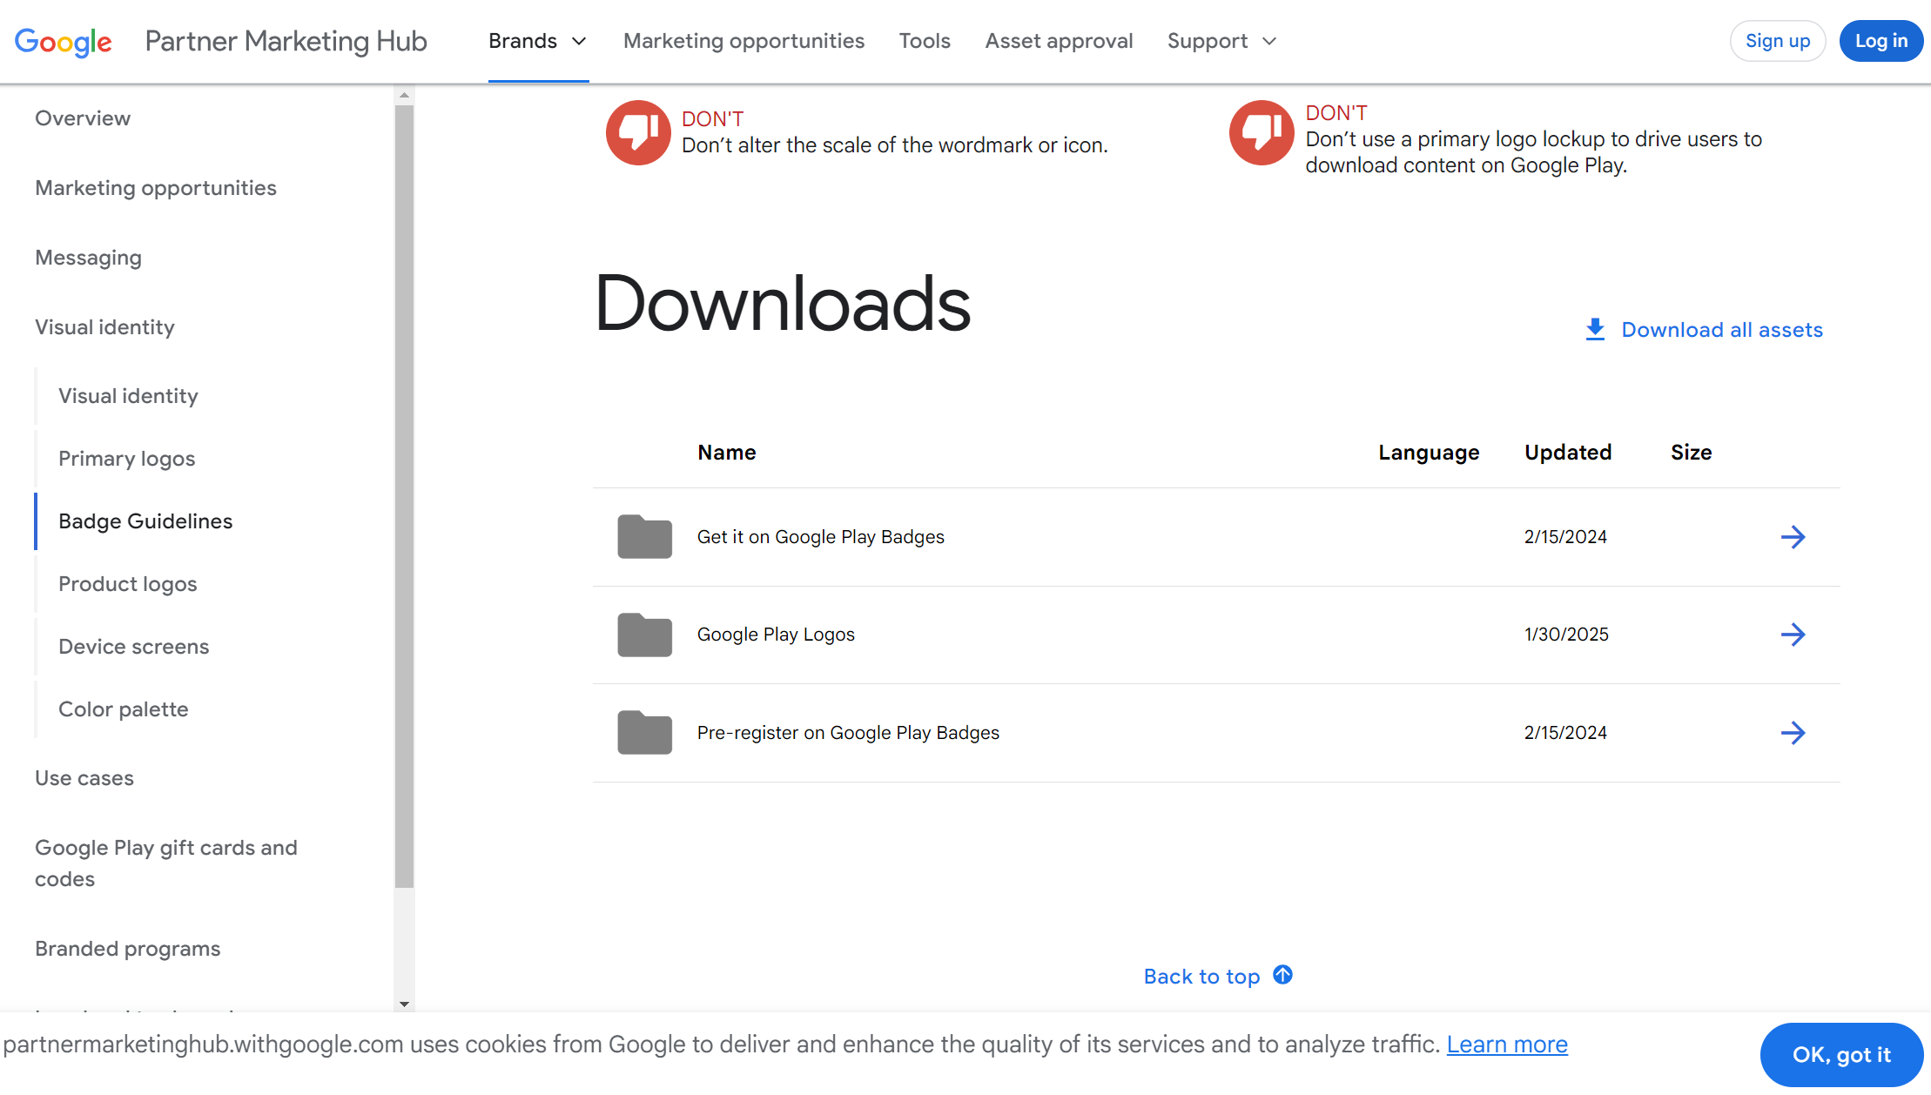Open Asset approval in top navigation
Screen dimensions: 1931x1095
tap(1059, 41)
